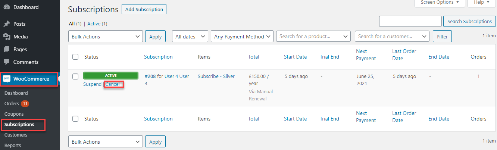Click the Comments speech bubble icon

click(x=6, y=62)
